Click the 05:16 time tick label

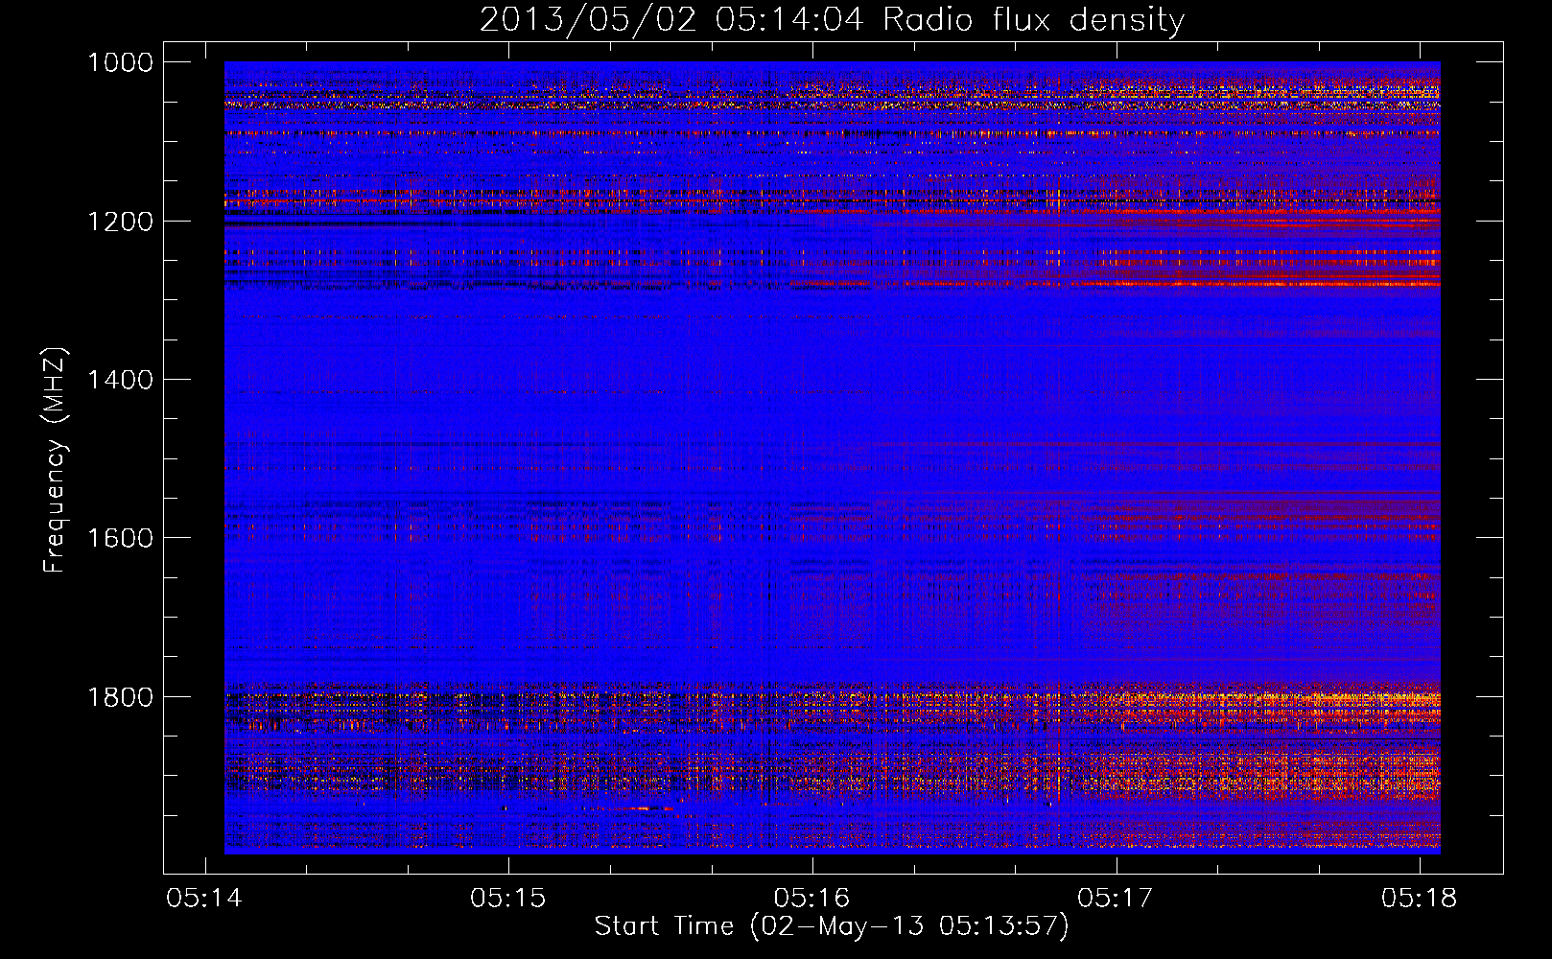(x=812, y=898)
